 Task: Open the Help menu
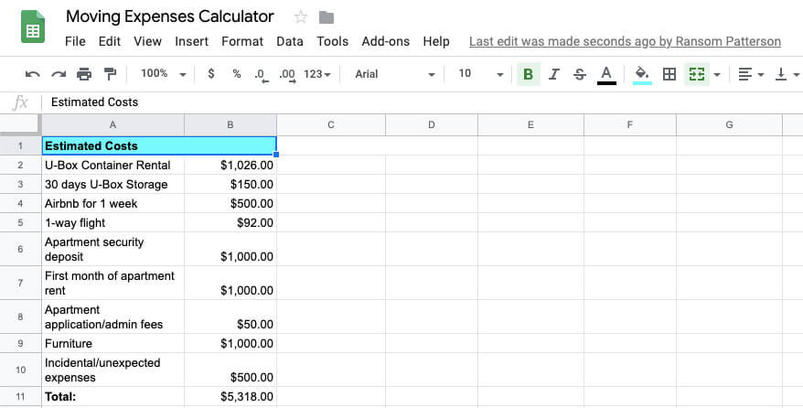[x=436, y=41]
